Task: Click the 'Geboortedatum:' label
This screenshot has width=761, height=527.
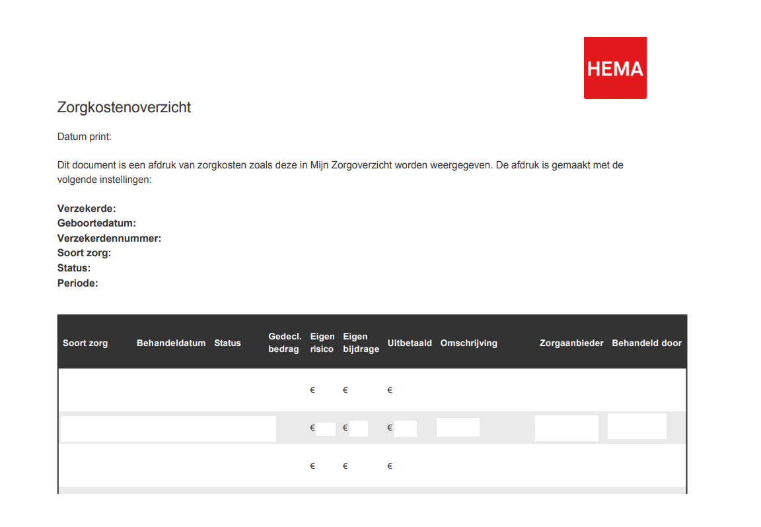Action: (x=96, y=223)
